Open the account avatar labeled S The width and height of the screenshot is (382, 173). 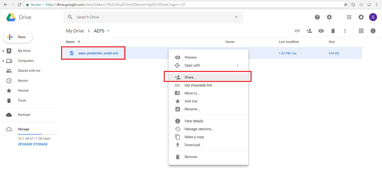(373, 17)
